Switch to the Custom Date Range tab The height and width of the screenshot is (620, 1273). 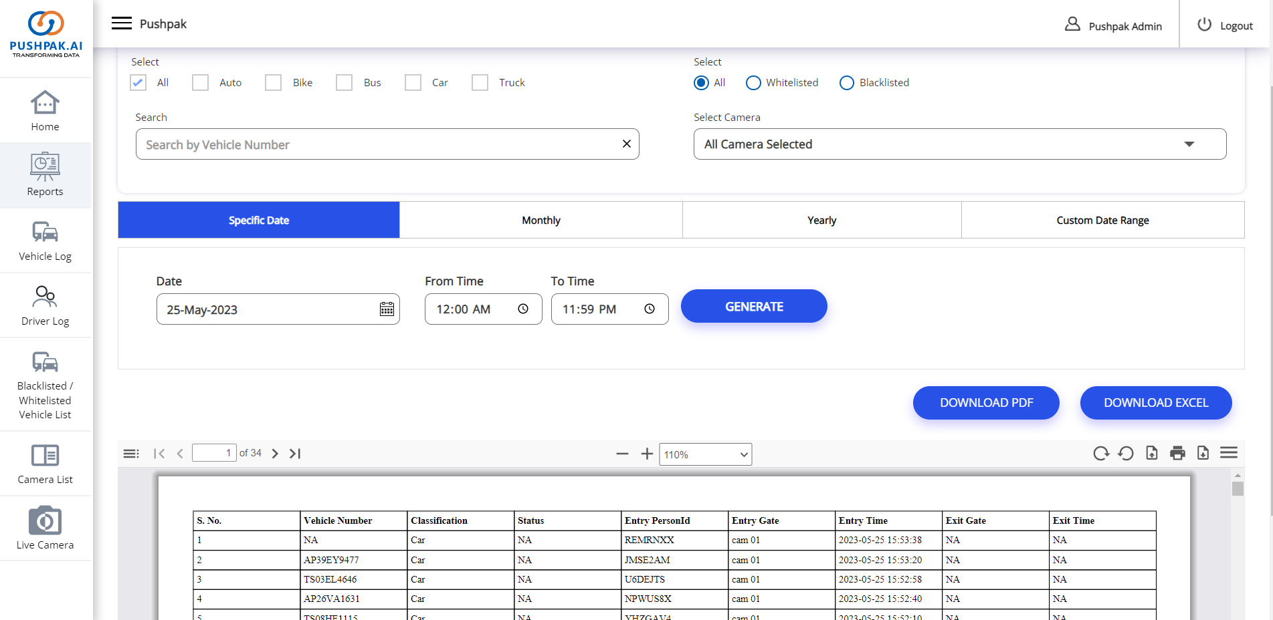(x=1102, y=220)
